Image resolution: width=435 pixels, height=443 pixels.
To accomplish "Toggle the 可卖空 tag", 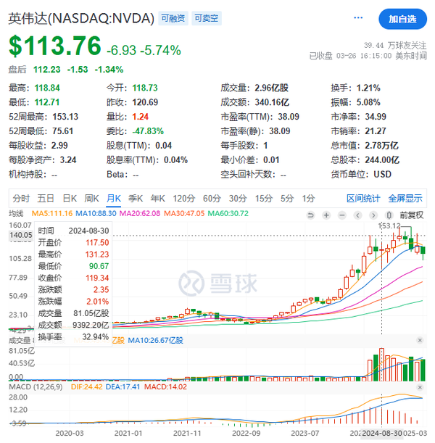I will tap(206, 20).
